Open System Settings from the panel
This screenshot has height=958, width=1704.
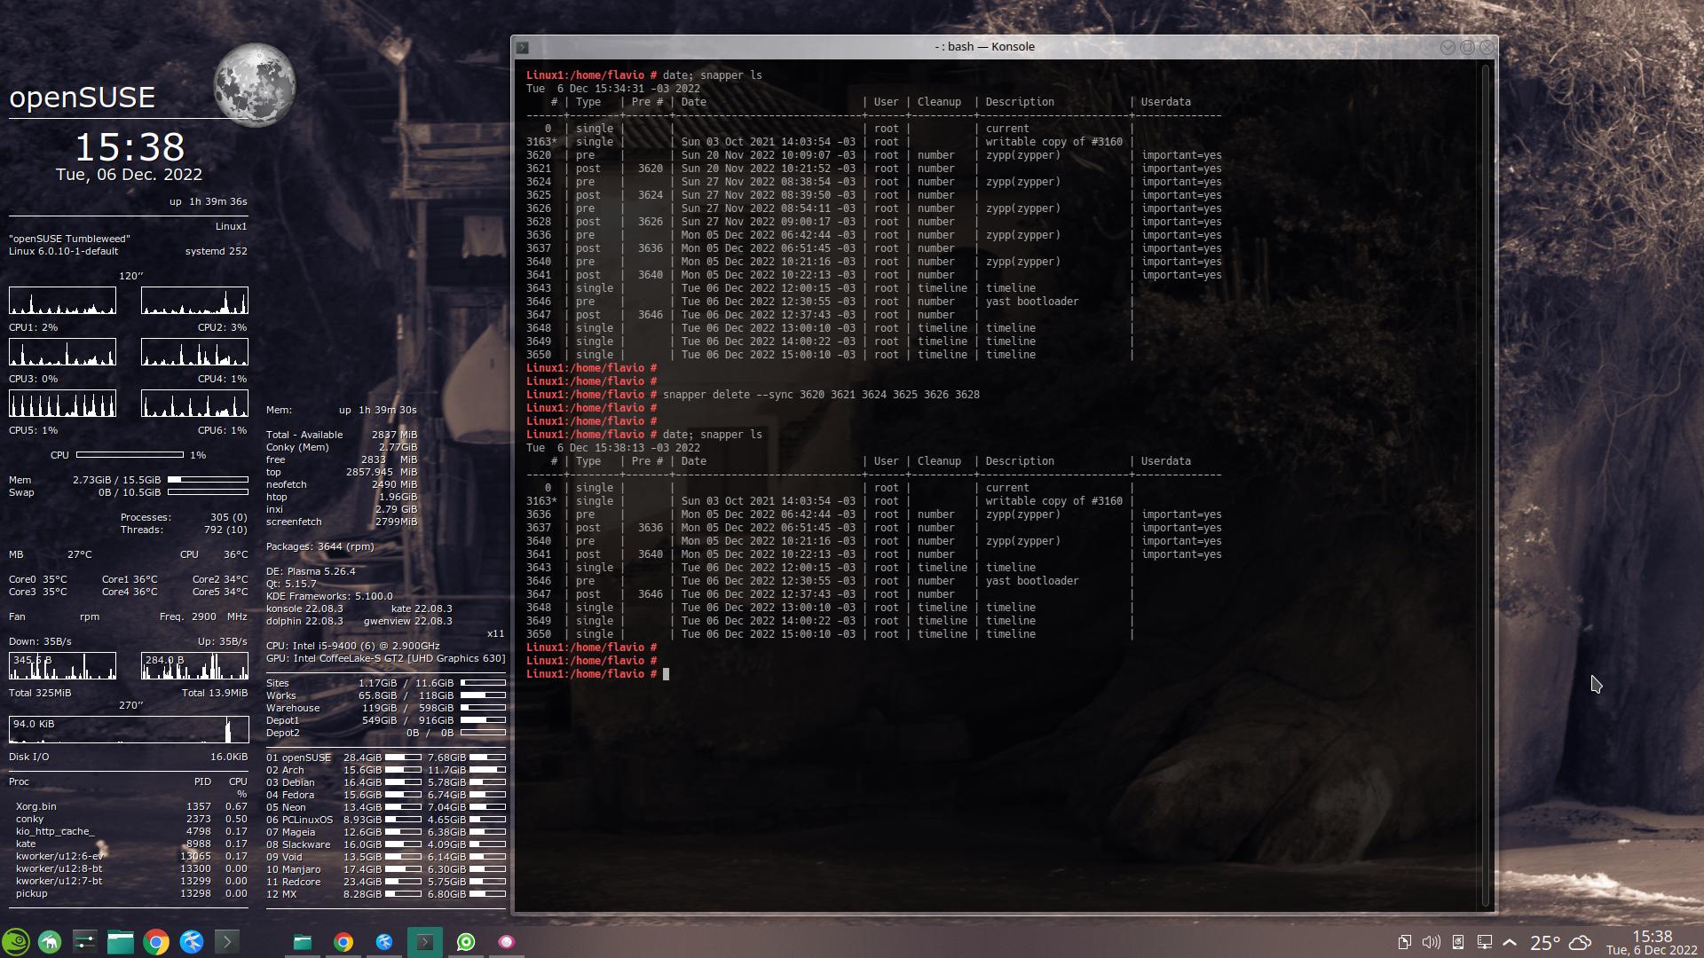(x=84, y=942)
